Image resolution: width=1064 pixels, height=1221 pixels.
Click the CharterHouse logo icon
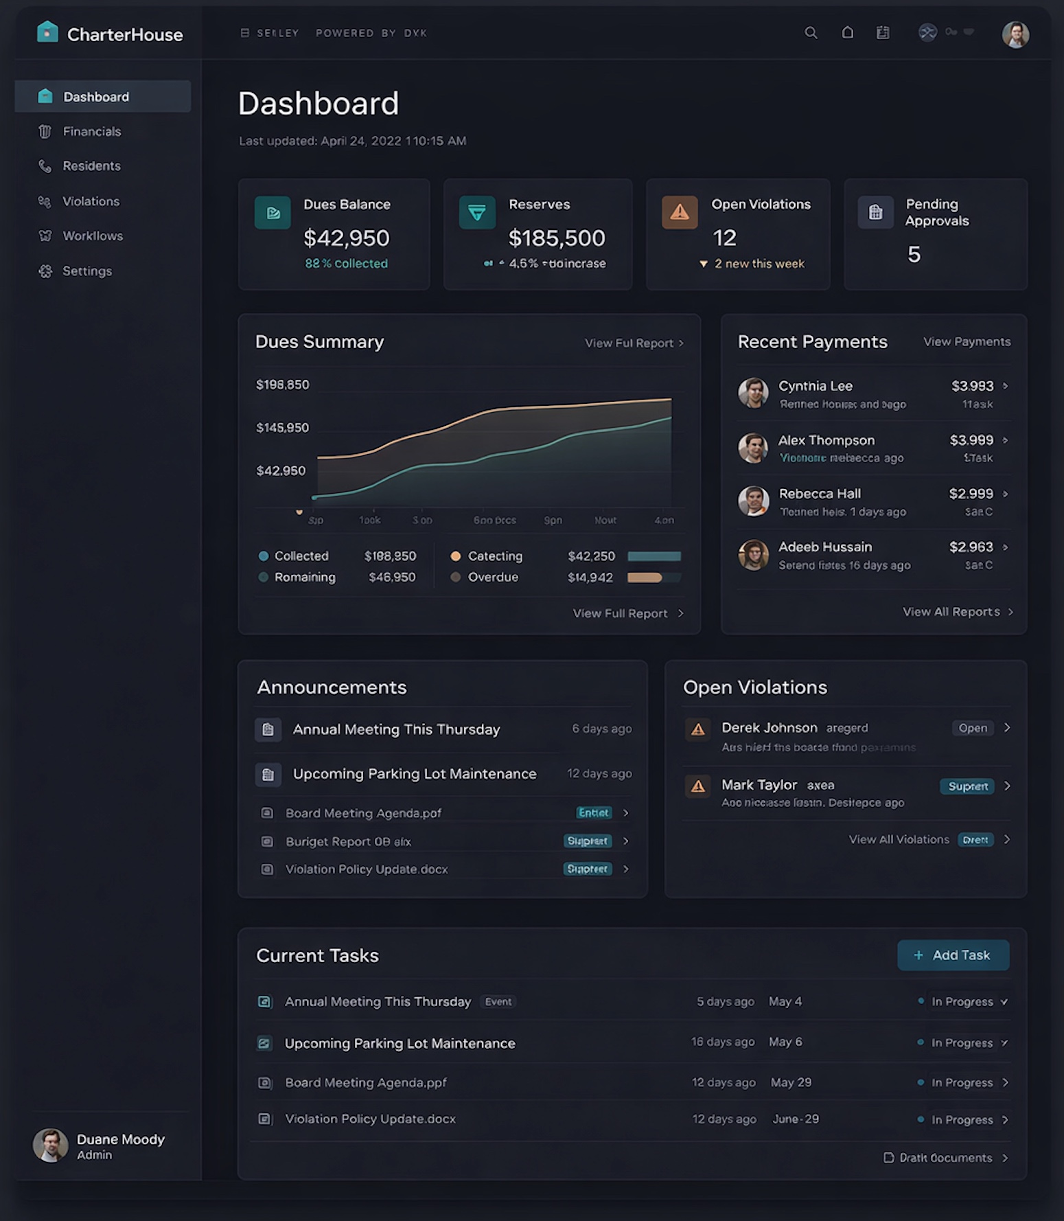[x=47, y=32]
